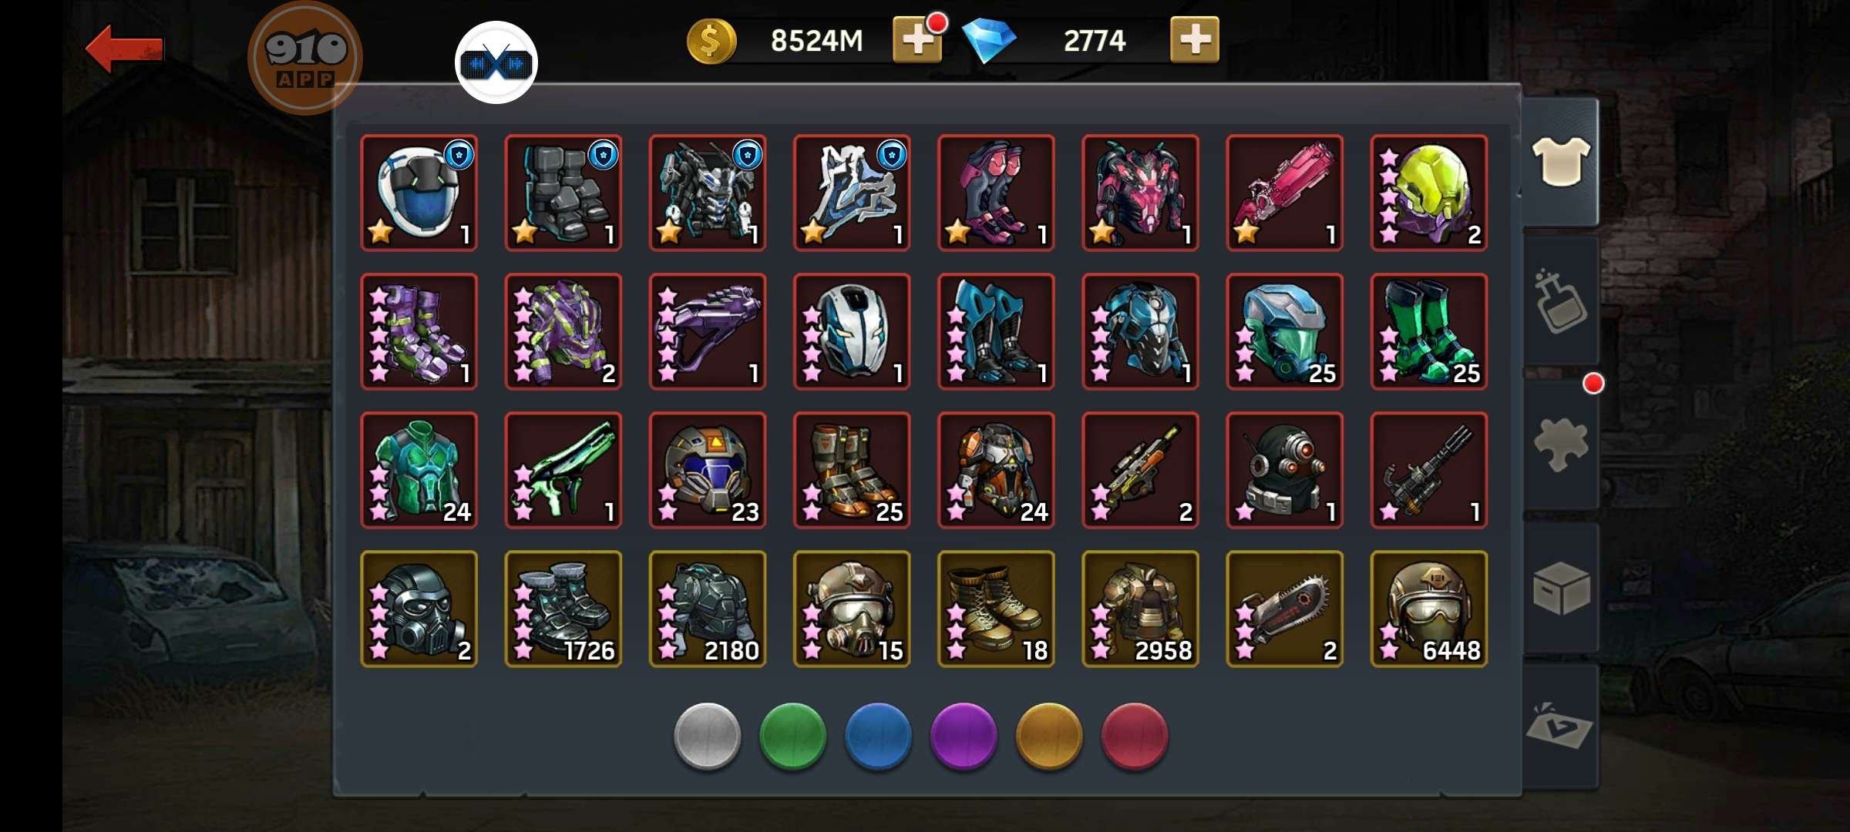Buy more diamonds with plus button

coord(1194,39)
